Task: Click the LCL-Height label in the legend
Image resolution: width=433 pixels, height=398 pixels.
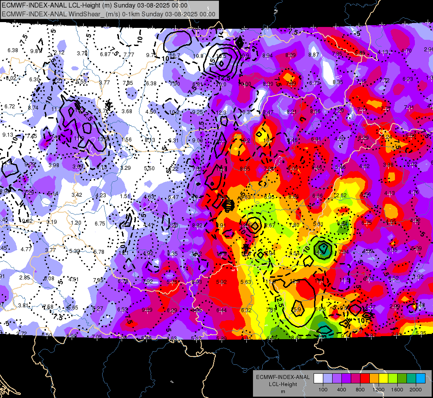Action: point(283,384)
